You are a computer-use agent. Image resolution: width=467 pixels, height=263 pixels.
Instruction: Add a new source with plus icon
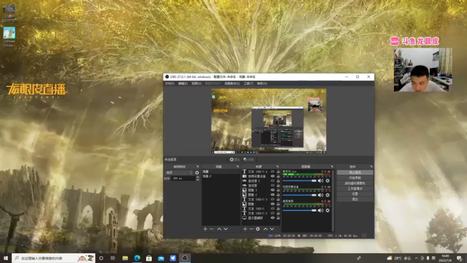(245, 229)
